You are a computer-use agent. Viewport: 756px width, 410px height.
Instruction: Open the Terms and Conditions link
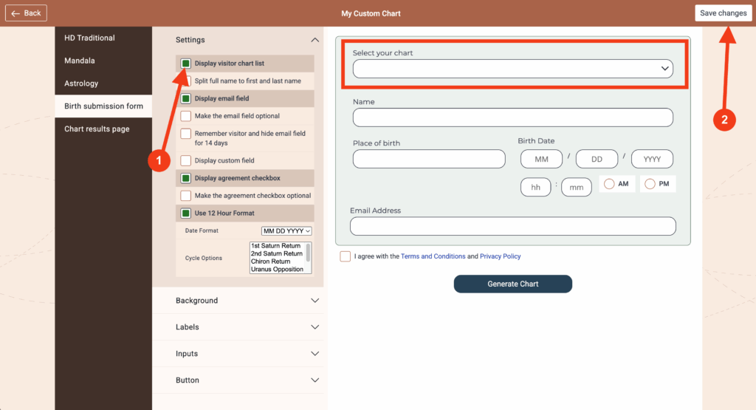(x=433, y=256)
